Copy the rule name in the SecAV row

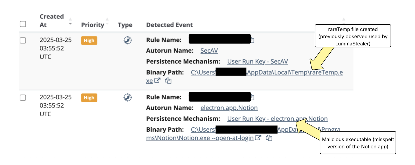[x=252, y=40]
